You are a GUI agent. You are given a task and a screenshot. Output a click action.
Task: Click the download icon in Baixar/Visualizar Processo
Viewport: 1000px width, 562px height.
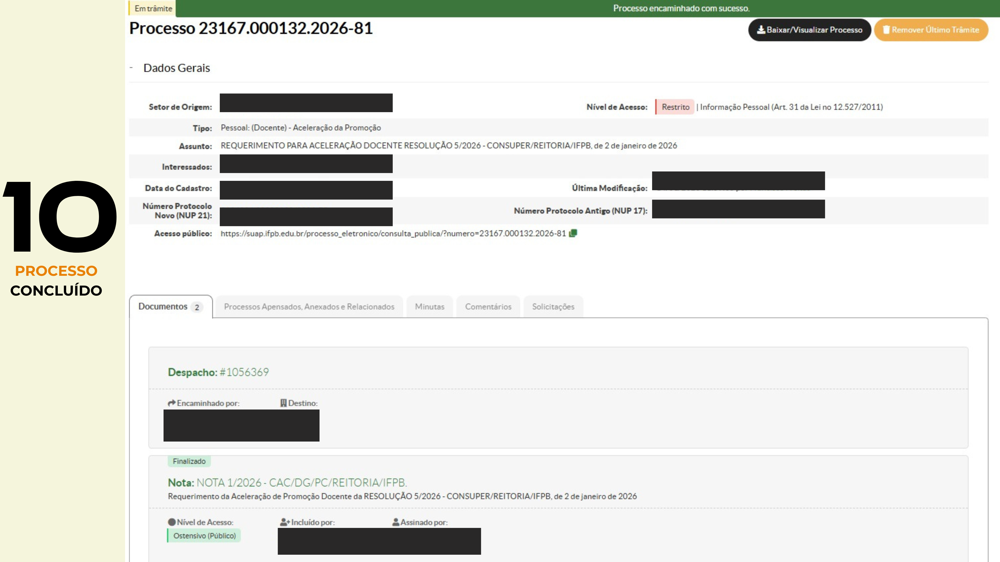761,30
